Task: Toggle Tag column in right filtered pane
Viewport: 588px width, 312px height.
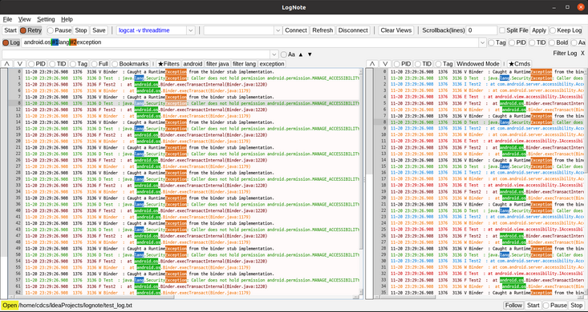Action: tap(444, 64)
